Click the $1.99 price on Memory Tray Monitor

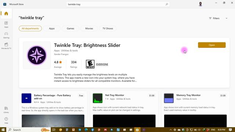point(223,96)
